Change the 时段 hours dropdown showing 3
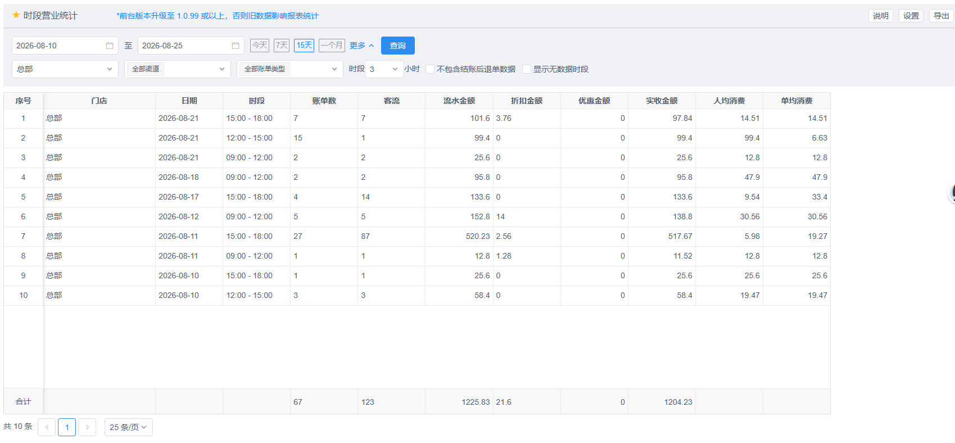955x443 pixels. pyautogui.click(x=384, y=69)
